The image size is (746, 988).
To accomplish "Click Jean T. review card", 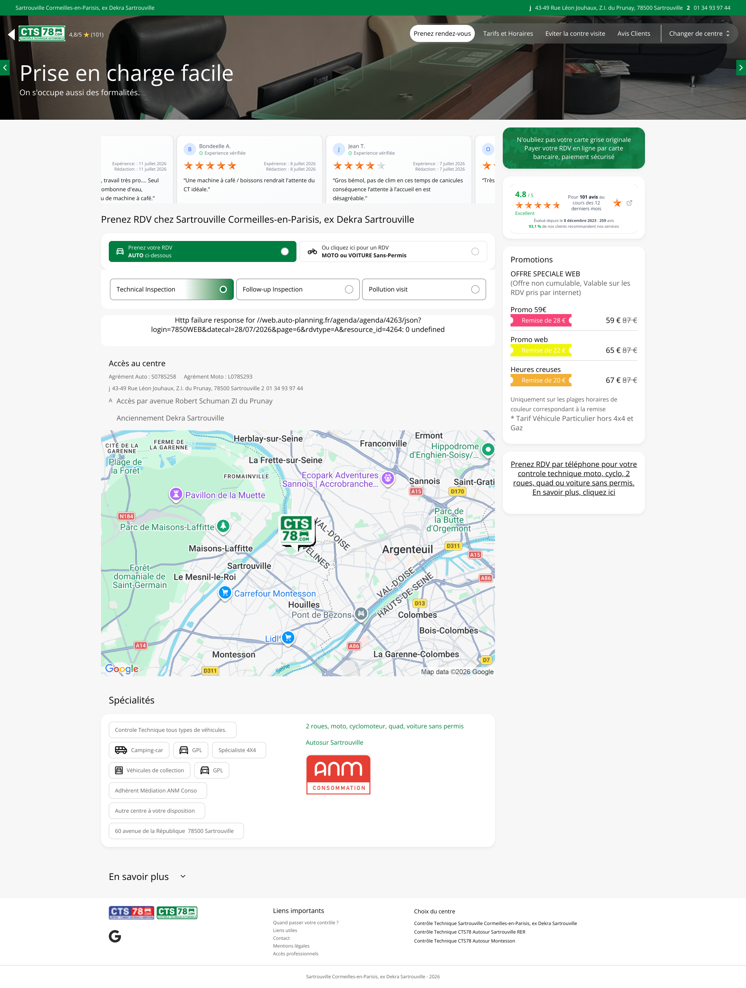I will (x=399, y=169).
